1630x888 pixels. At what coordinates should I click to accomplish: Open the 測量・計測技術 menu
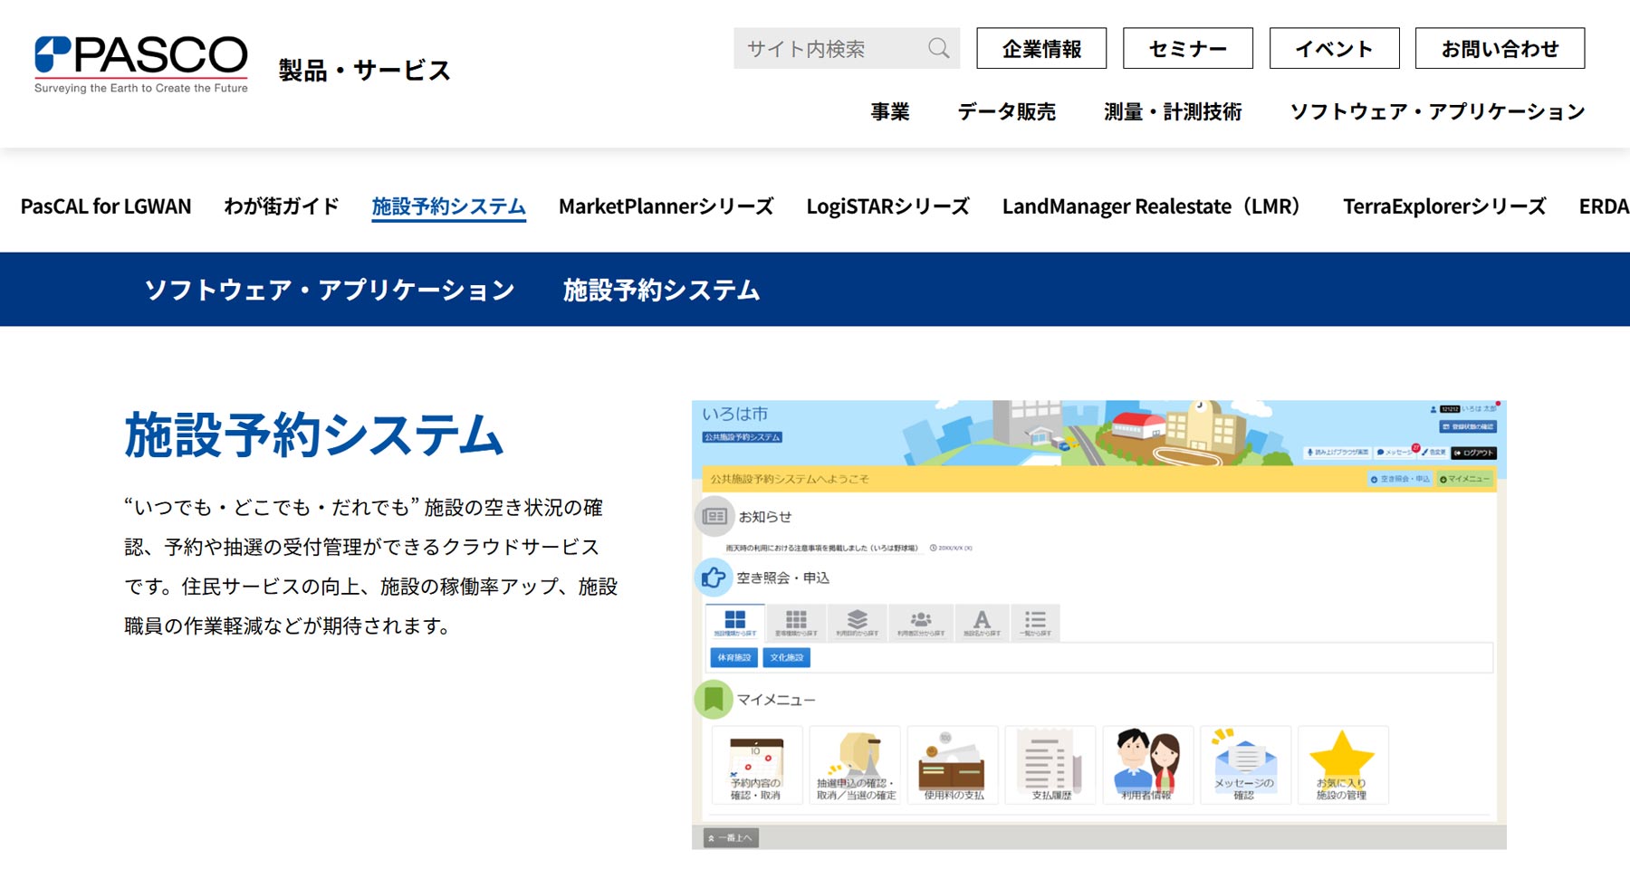tap(1173, 111)
